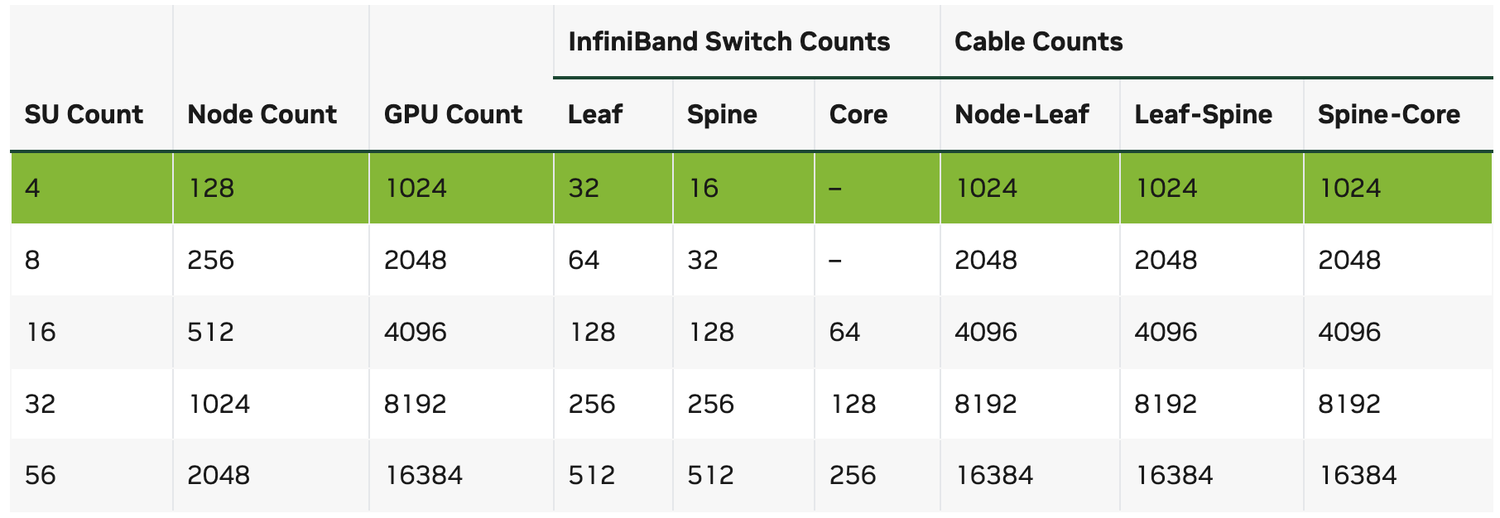Select the Node Count column header
Image resolution: width=1500 pixels, height=518 pixels.
click(262, 114)
